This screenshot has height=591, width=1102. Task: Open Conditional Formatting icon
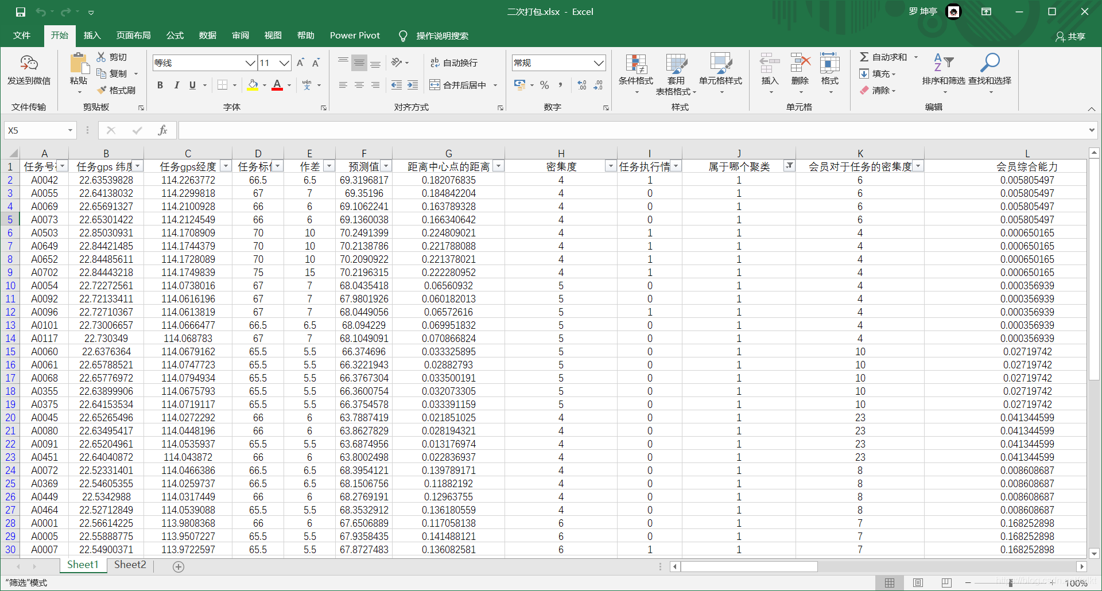[x=636, y=64]
